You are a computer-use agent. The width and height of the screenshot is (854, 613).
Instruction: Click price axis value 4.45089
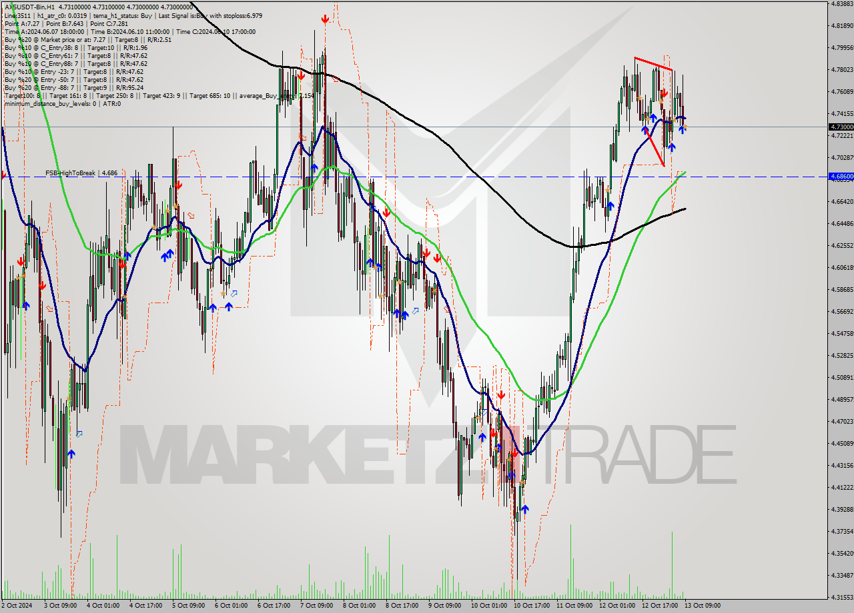[x=842, y=443]
